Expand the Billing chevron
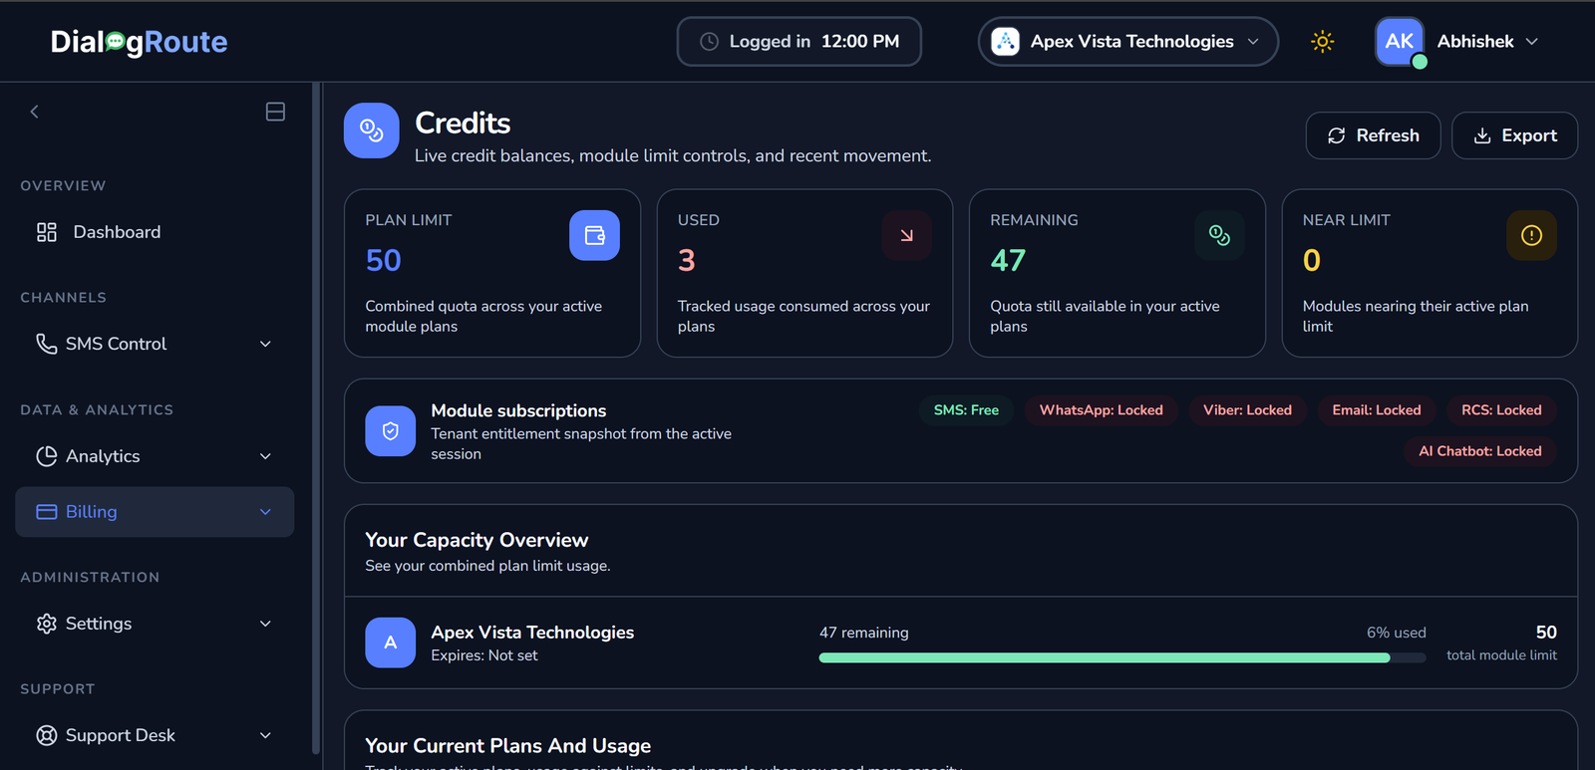The height and width of the screenshot is (770, 1595). [265, 512]
